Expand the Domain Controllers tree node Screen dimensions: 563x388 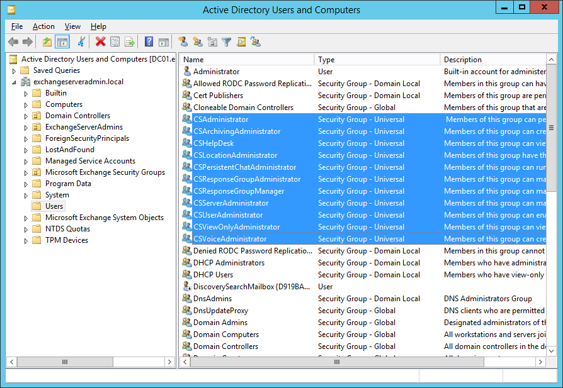[x=26, y=116]
